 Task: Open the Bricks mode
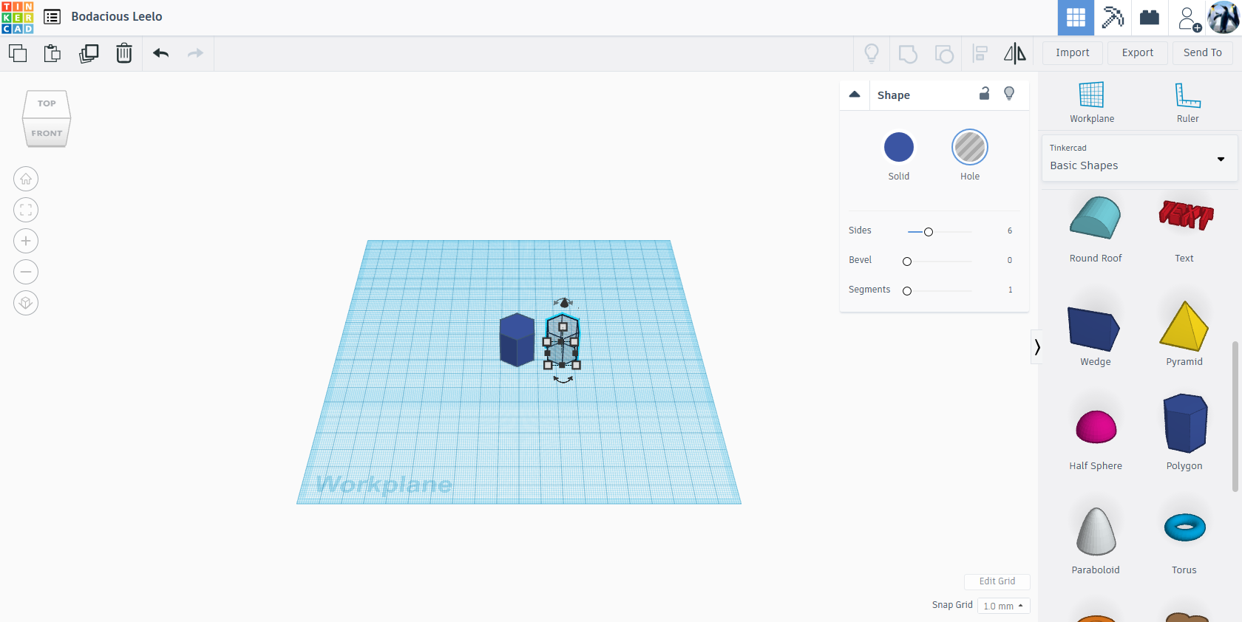[1150, 18]
